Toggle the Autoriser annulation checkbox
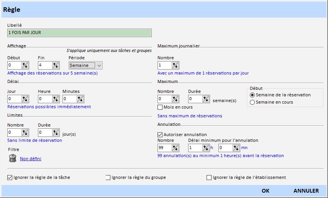The height and width of the screenshot is (198, 328). point(160,135)
